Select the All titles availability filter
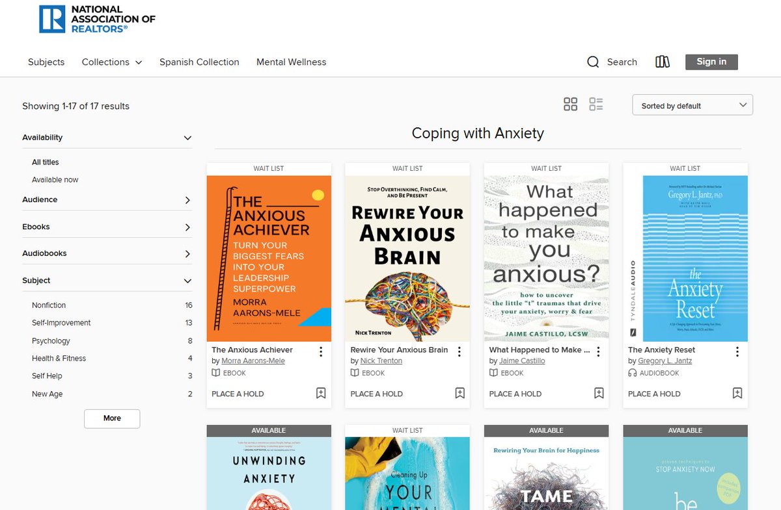This screenshot has width=781, height=510. point(46,162)
